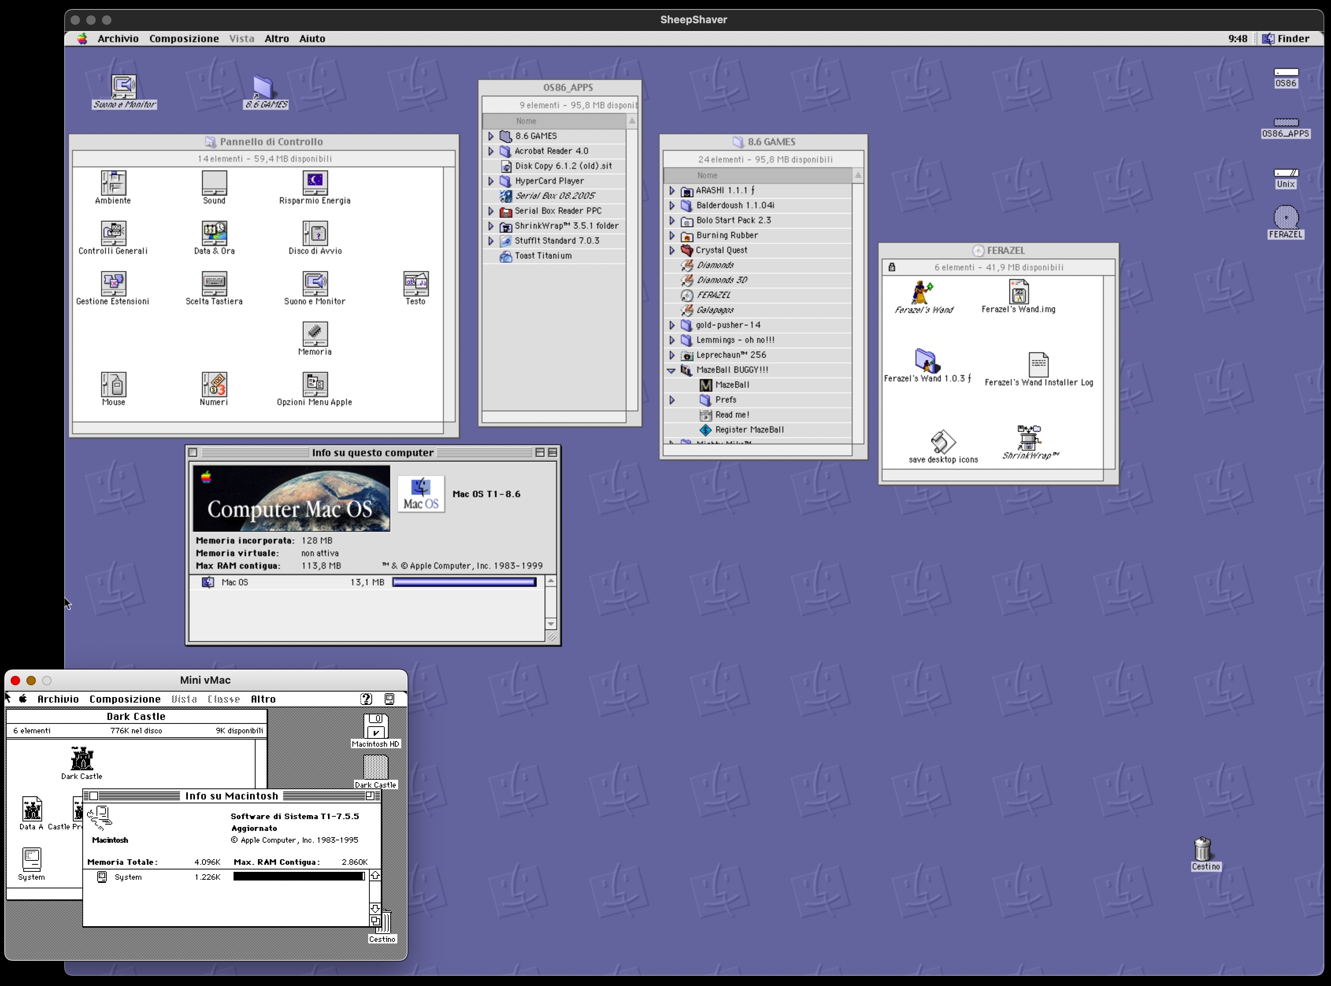Collapse the MazeBall BUGGY!!! folder

coord(671,370)
